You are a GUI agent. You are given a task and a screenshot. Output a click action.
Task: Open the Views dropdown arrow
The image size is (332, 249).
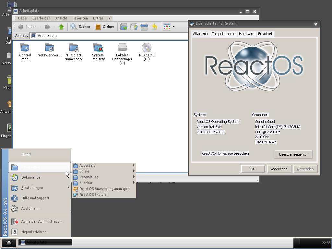174,27
